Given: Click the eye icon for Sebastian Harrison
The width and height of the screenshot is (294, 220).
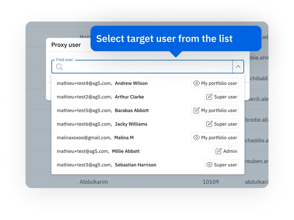Looking at the screenshot, I should tap(209, 165).
